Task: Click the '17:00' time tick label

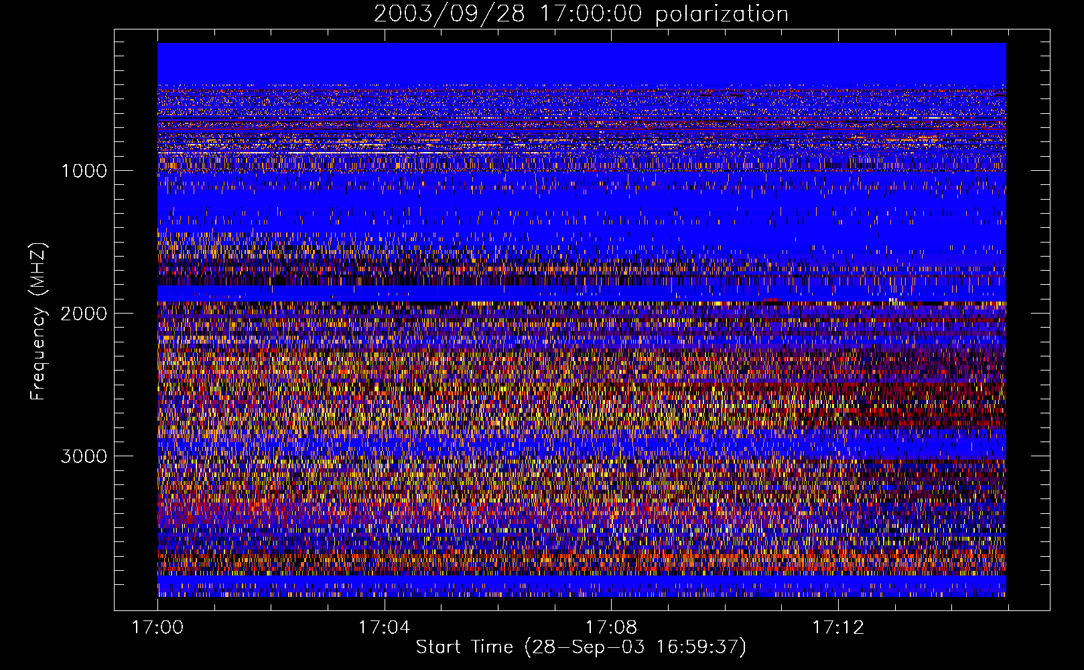Action: coord(157,627)
